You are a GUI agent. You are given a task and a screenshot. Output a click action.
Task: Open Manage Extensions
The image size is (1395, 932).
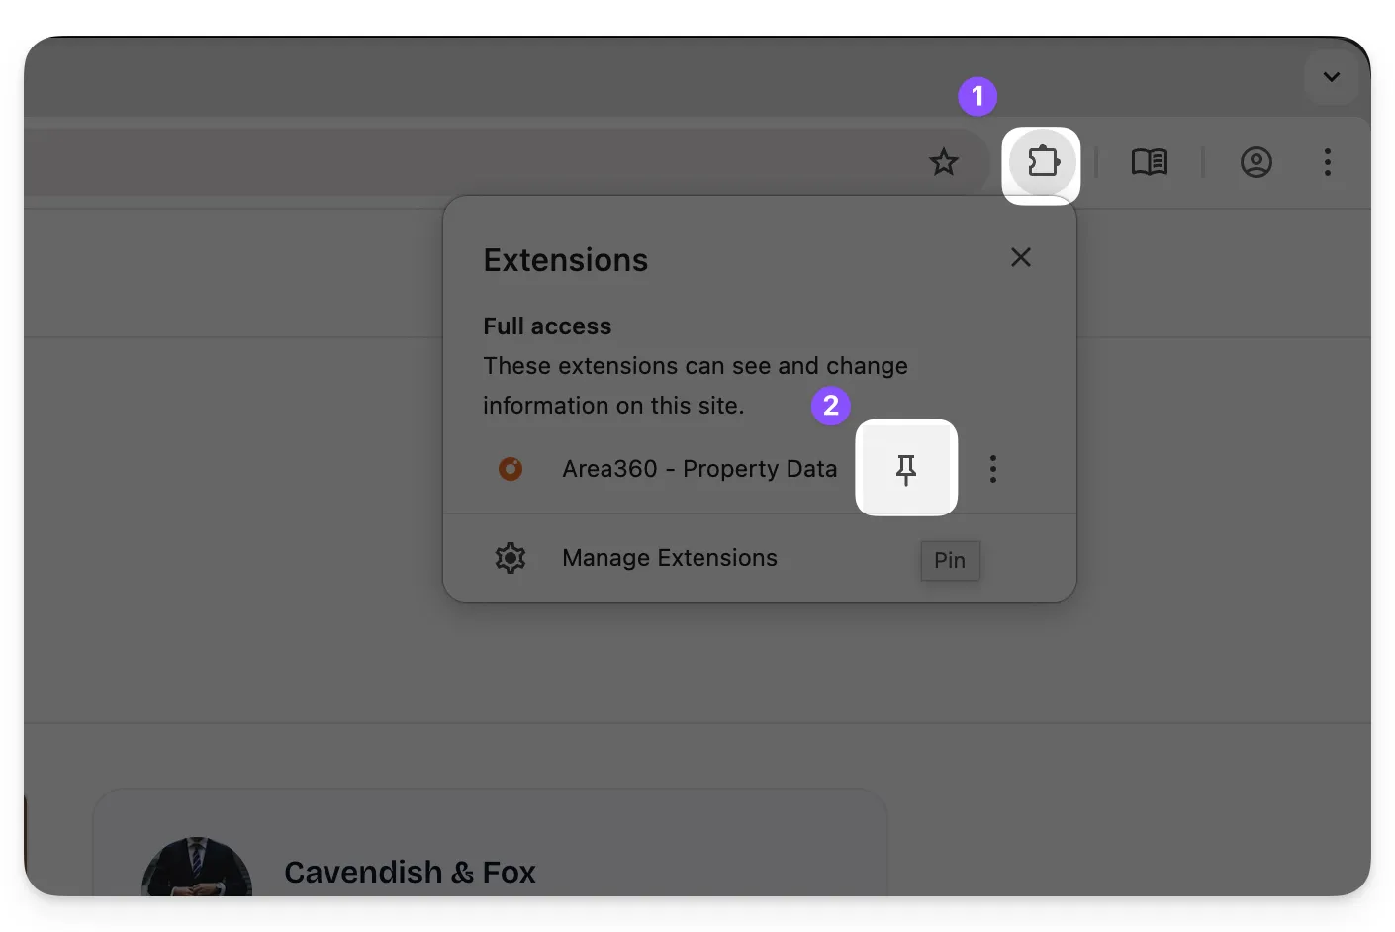coord(669,557)
